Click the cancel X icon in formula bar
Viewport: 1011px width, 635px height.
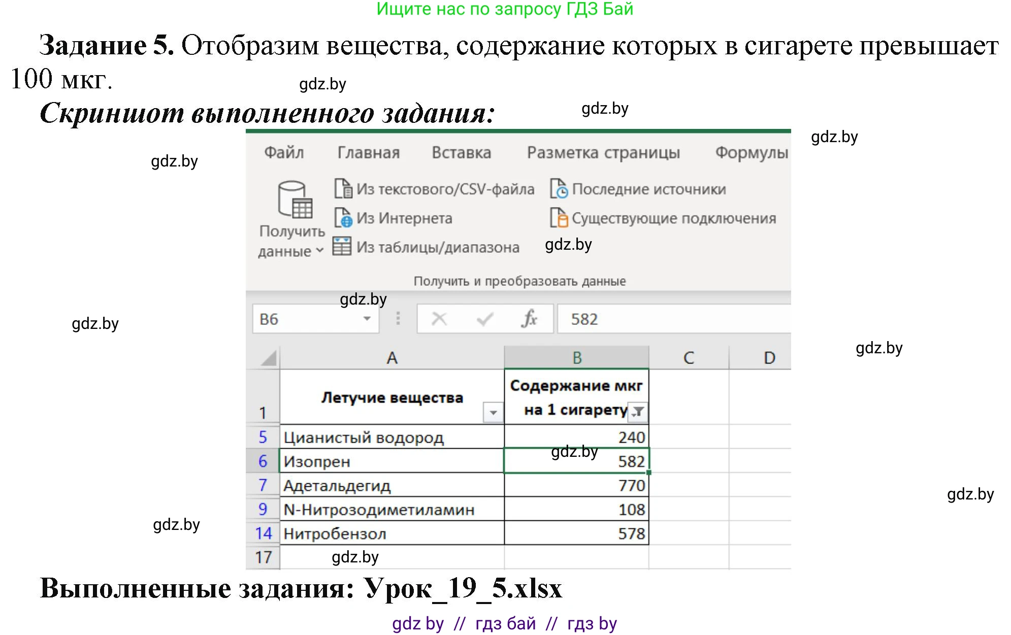[x=439, y=319]
